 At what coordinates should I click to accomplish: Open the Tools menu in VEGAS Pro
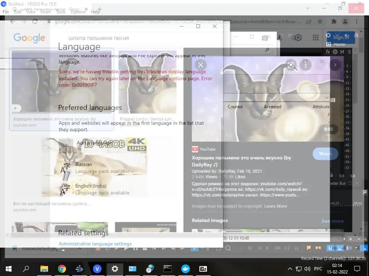61,12
